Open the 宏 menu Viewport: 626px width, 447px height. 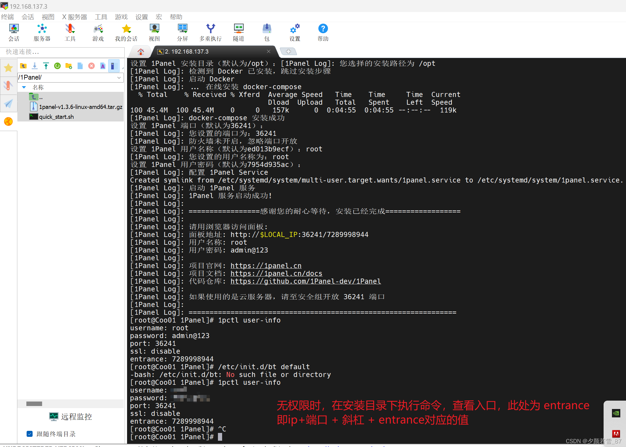(159, 17)
